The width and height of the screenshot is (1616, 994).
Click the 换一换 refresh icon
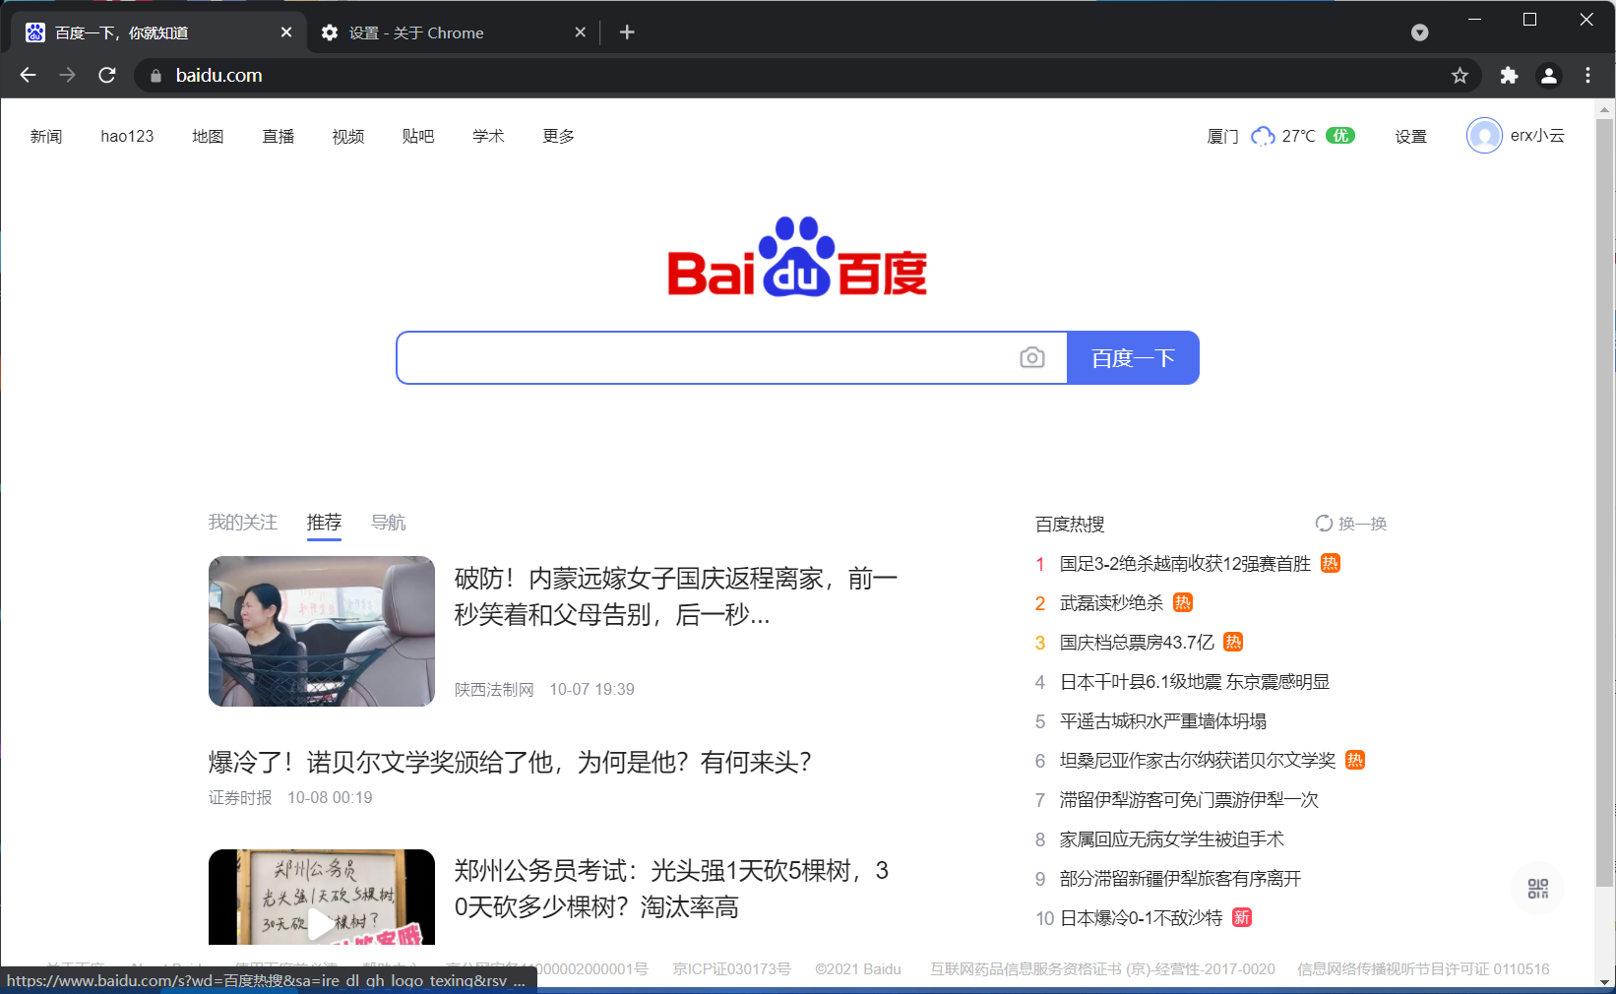click(1324, 524)
